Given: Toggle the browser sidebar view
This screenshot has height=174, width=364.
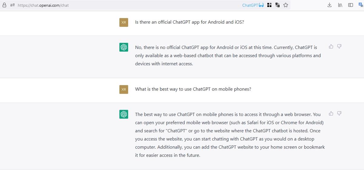Looking at the screenshot, I should coord(351,5).
